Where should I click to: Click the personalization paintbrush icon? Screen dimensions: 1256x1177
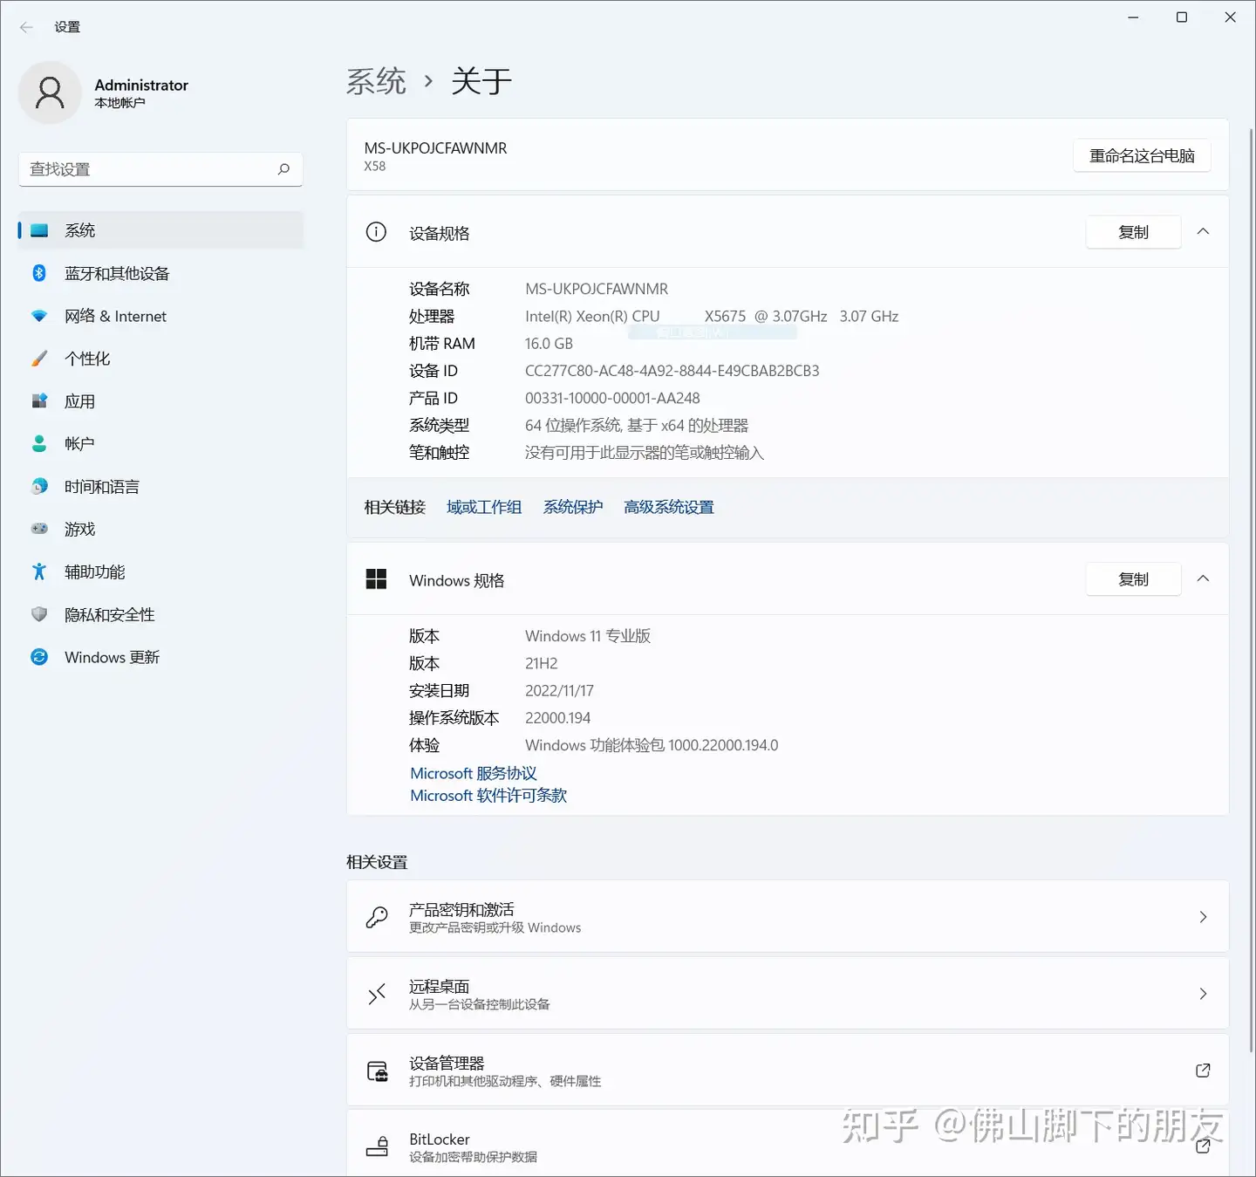pos(39,359)
